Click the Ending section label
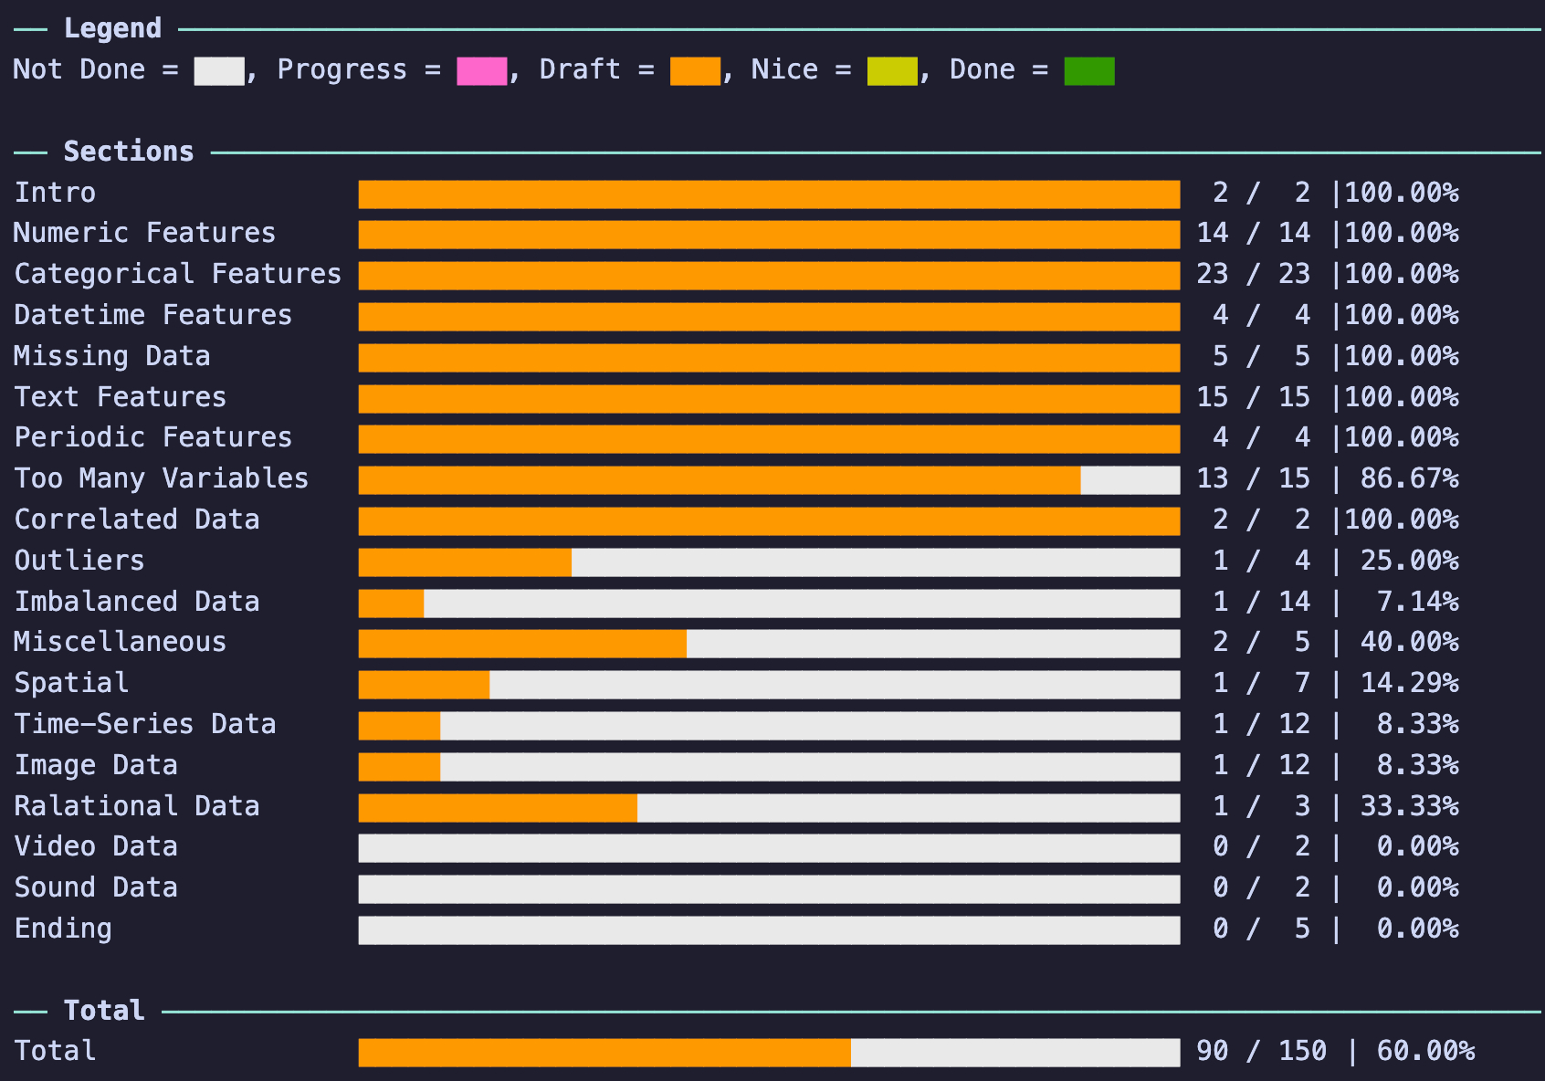 [x=63, y=929]
